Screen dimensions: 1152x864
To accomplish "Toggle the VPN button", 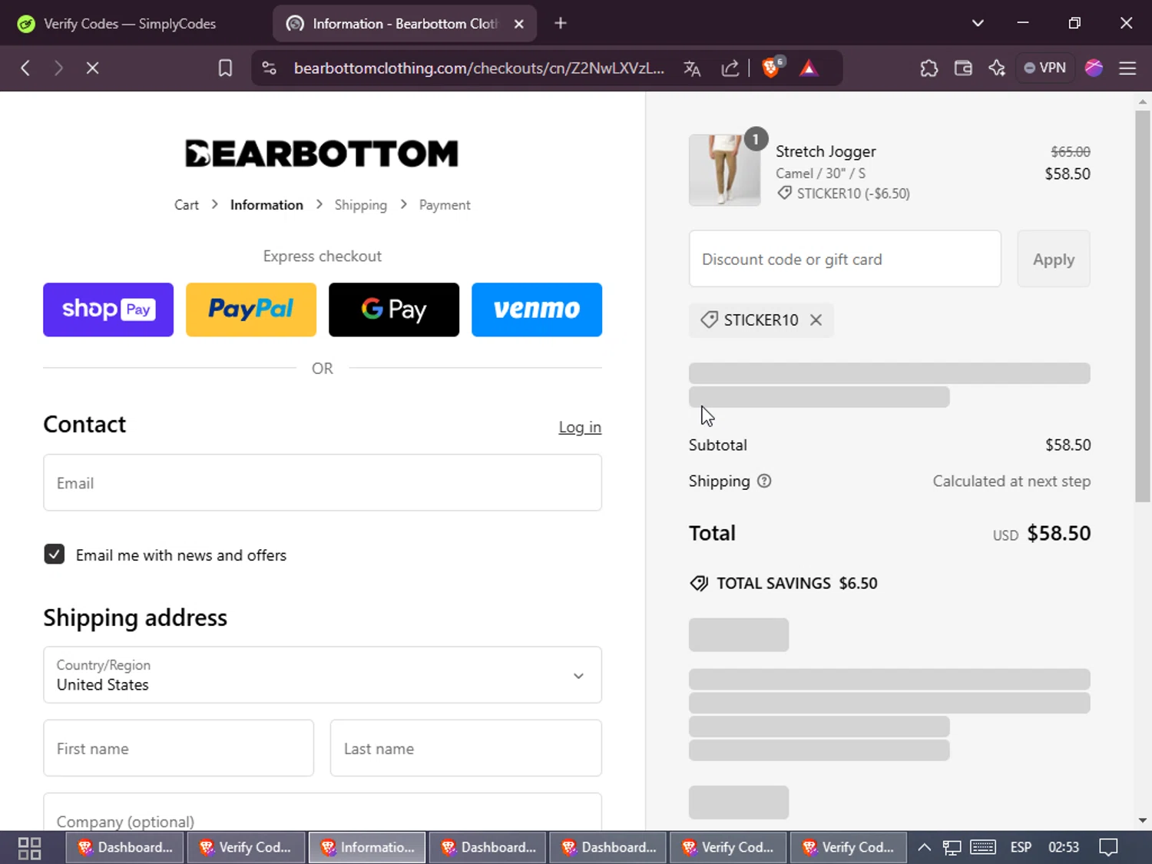I will tap(1045, 68).
